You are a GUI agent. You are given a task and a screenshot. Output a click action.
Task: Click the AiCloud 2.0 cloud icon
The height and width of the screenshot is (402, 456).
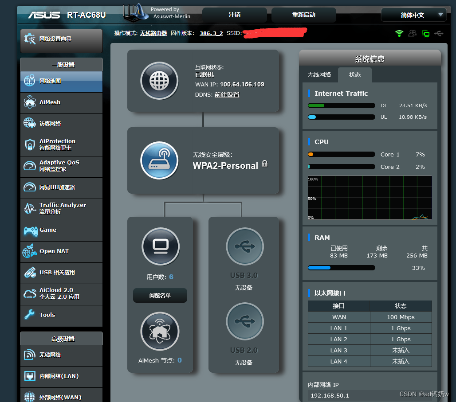tap(30, 293)
